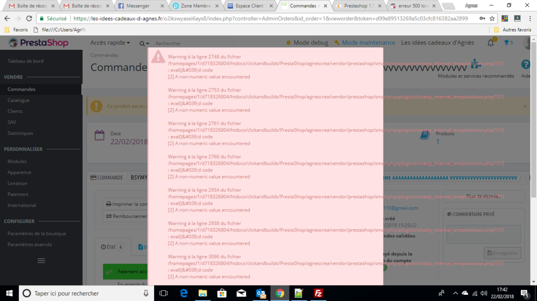The image size is (537, 301).
Task: Open International in the sidebar
Action: [21, 205]
